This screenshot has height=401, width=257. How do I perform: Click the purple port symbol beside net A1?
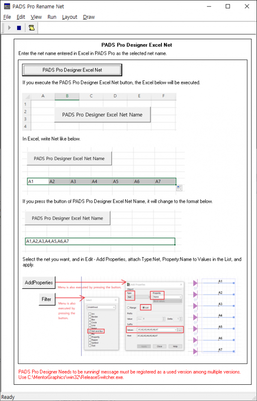pyautogui.click(x=195, y=283)
